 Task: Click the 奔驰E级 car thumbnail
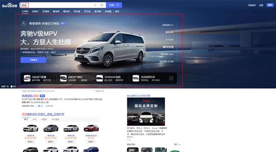[x=31, y=128]
